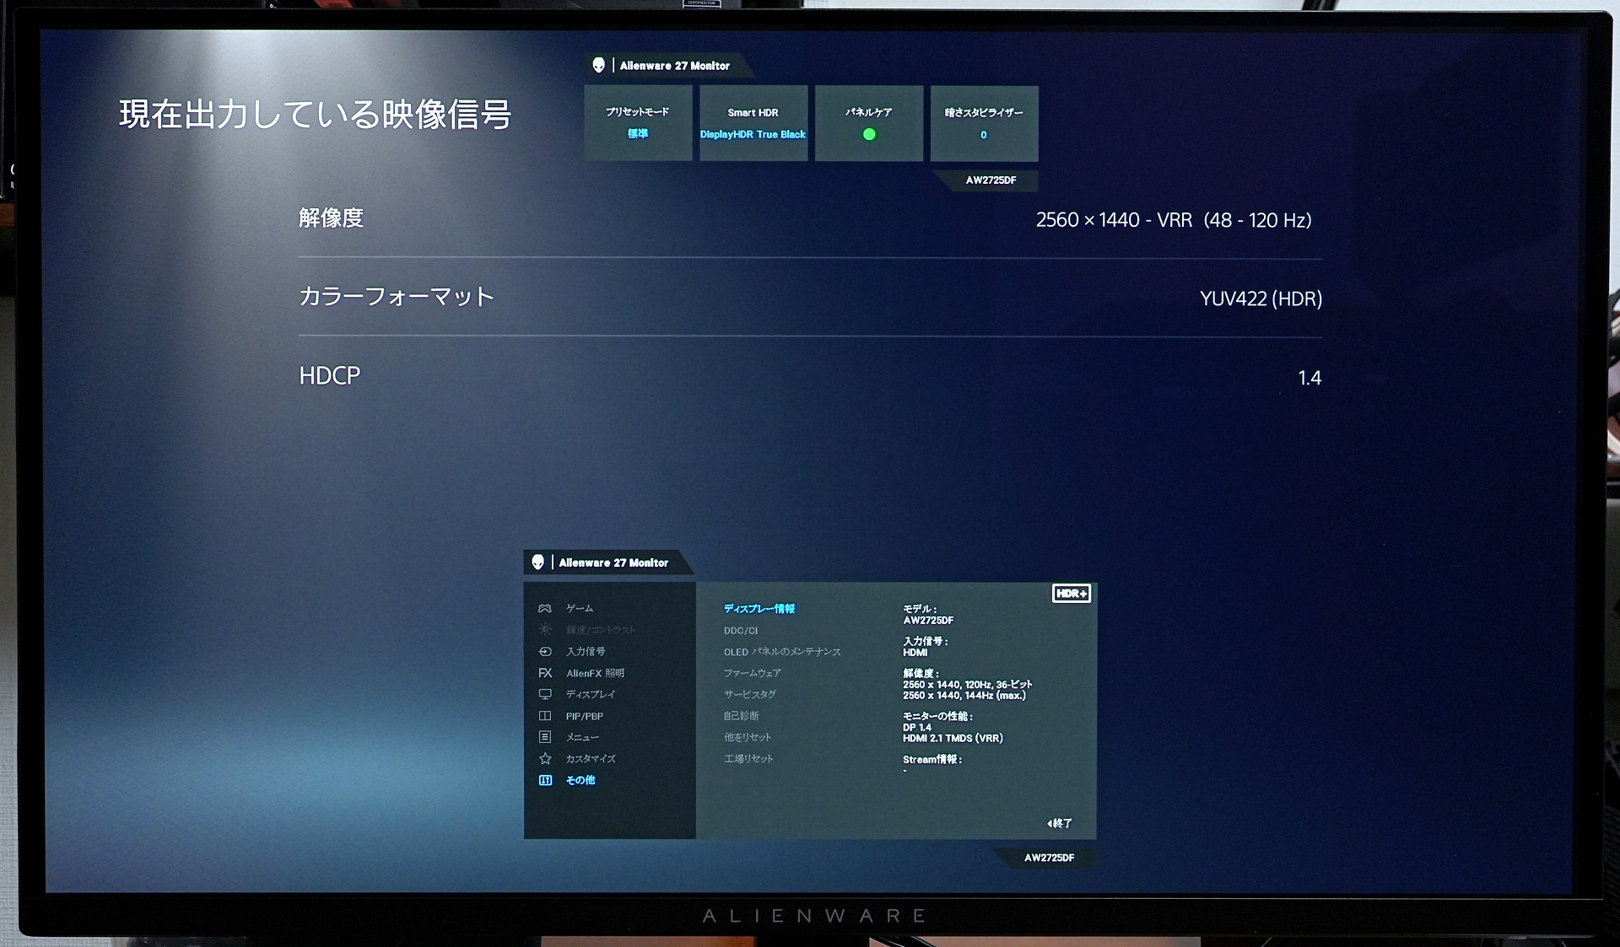Click the 現在出力している映像信号 heading
Viewport: 1620px width, 947px height.
(x=315, y=115)
